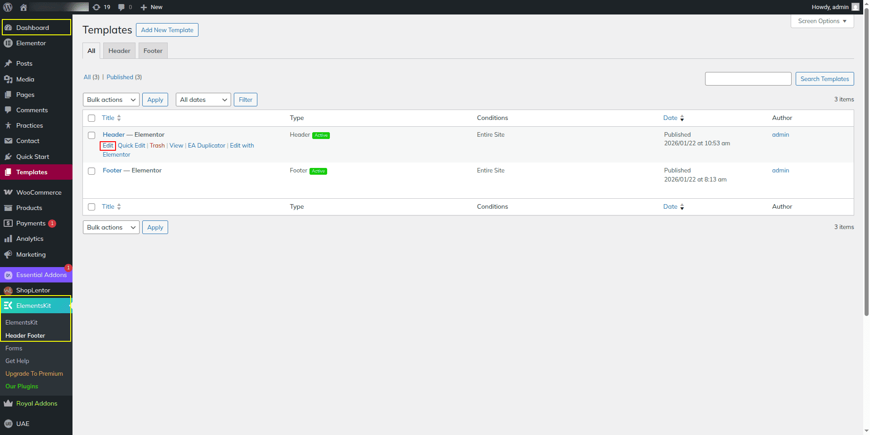Open the bottom Bulk actions dropdown
870x435 pixels.
coord(111,227)
